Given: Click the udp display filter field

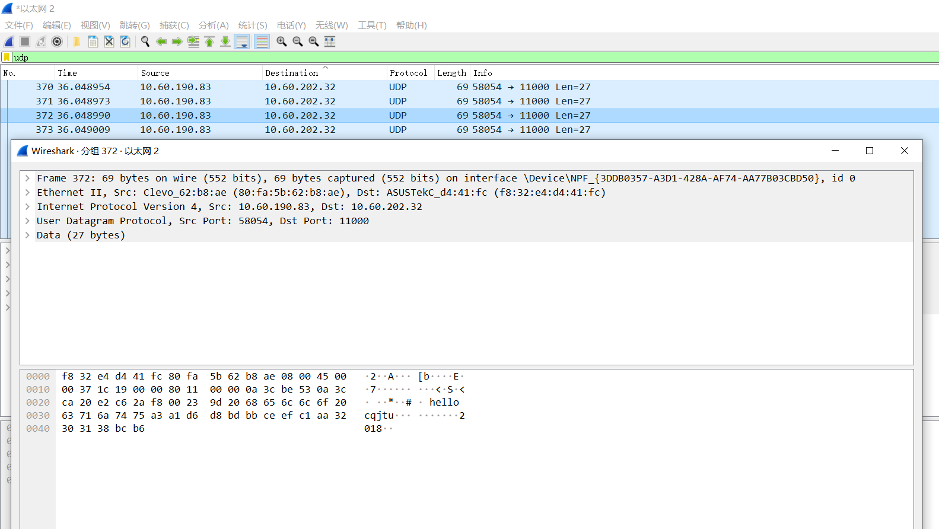Looking at the screenshot, I should pos(475,58).
